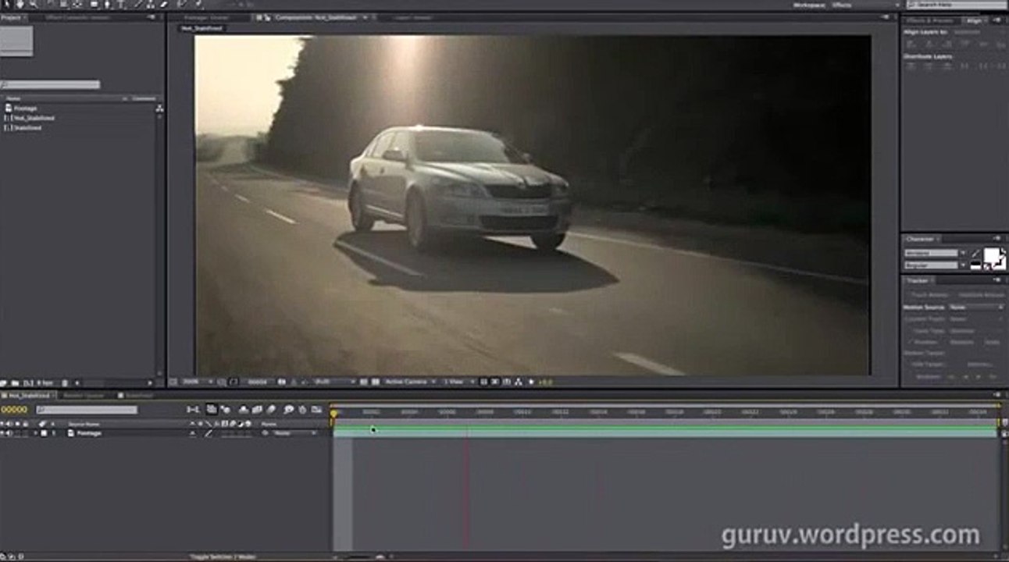Open the Motion Source dropdown in Tracker
1009x562 pixels.
[x=977, y=308]
